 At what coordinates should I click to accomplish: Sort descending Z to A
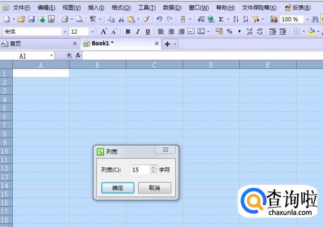(246, 19)
